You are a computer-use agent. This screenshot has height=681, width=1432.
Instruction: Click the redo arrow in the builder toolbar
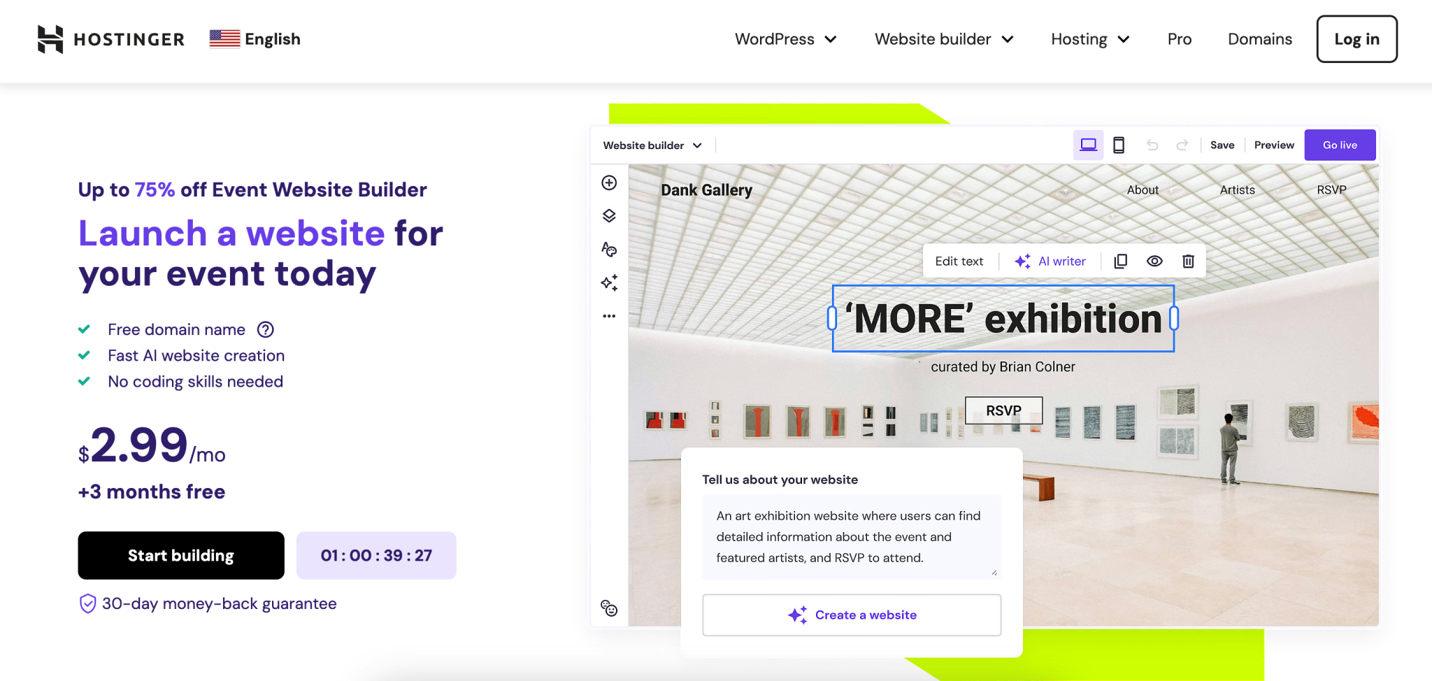[1183, 145]
